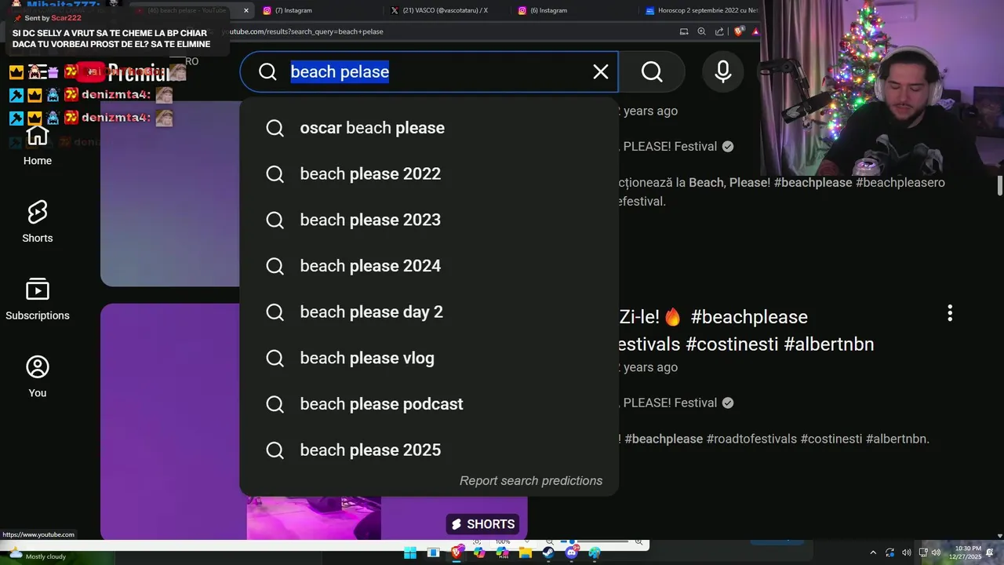
Task: Open the purple Shorts video thumbnail
Action: pyautogui.click(x=169, y=421)
